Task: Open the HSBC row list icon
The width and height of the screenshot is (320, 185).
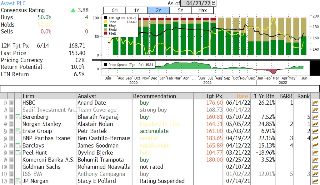Action: [11, 103]
